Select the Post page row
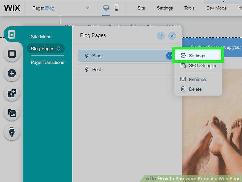 click(x=126, y=69)
